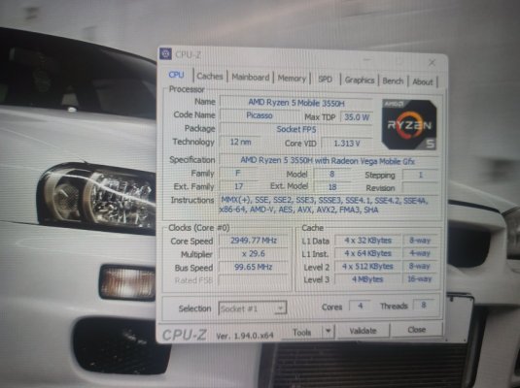
Task: Switch to the Caches tab
Action: click(210, 76)
